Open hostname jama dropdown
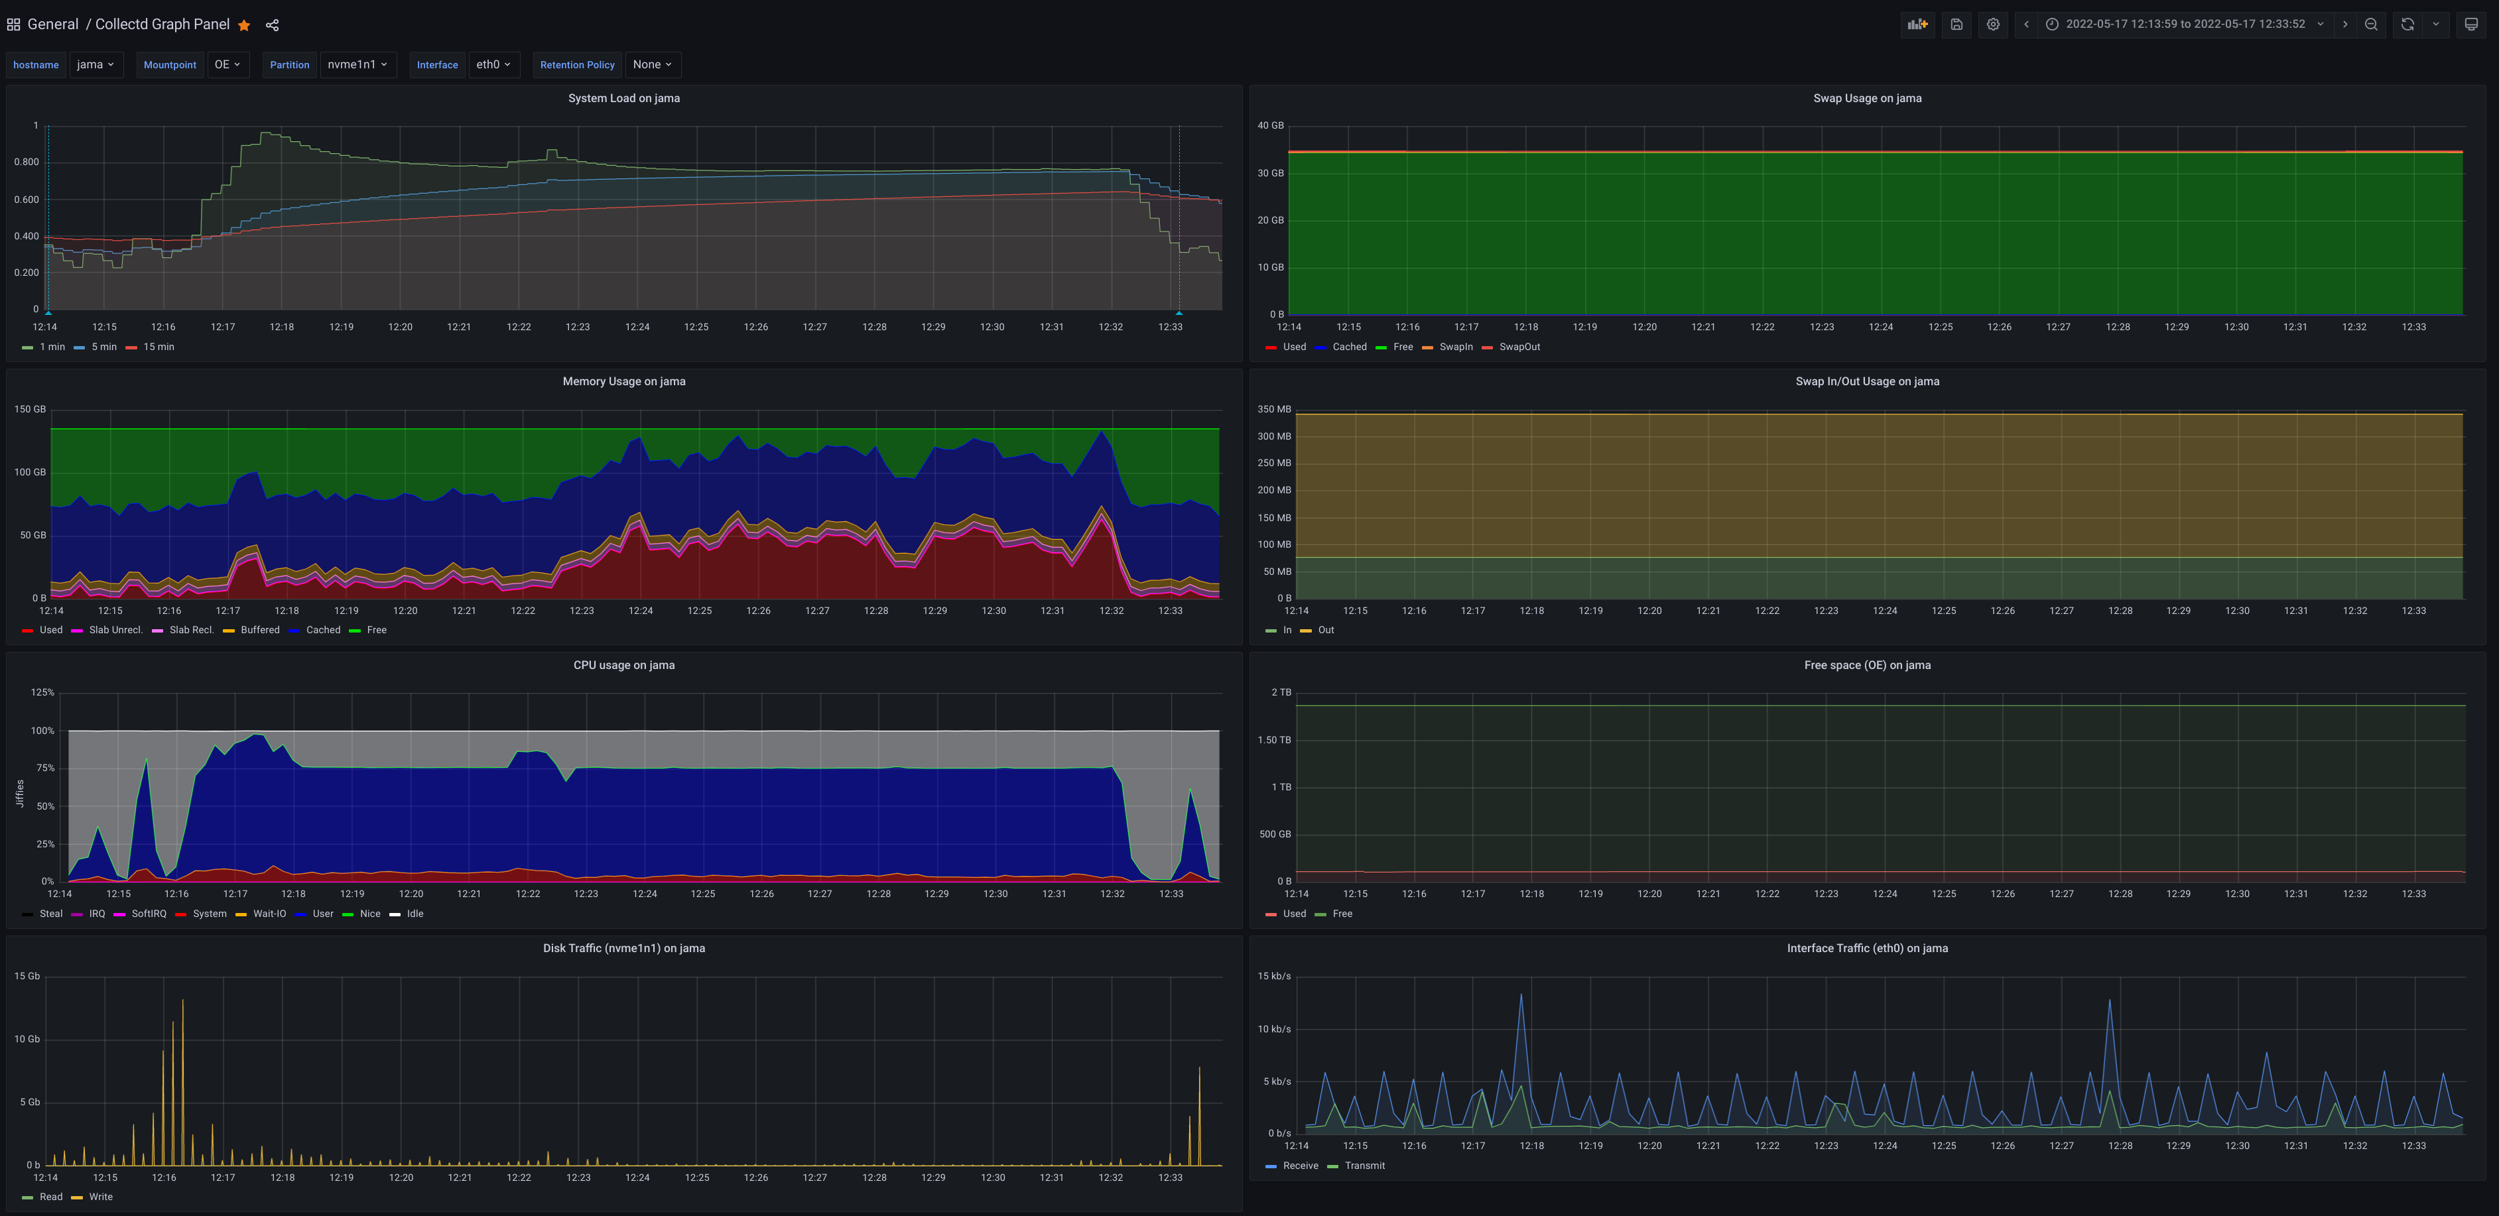 pyautogui.click(x=96, y=65)
